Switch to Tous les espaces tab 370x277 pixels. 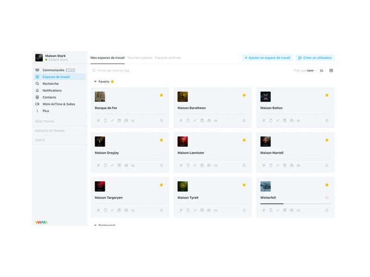tap(140, 58)
